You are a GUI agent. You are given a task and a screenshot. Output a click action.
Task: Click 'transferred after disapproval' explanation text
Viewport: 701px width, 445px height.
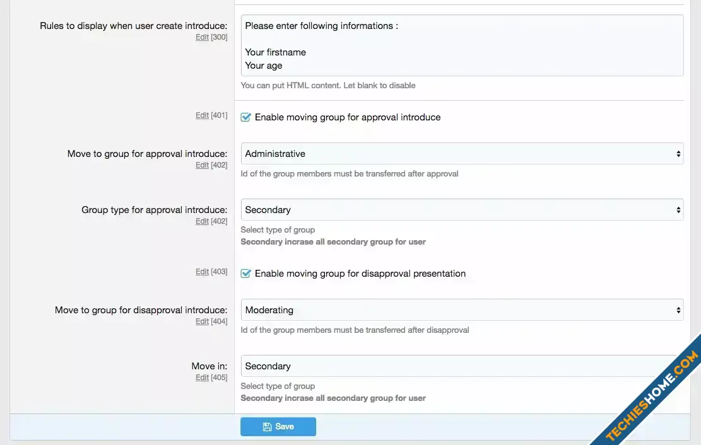click(355, 330)
